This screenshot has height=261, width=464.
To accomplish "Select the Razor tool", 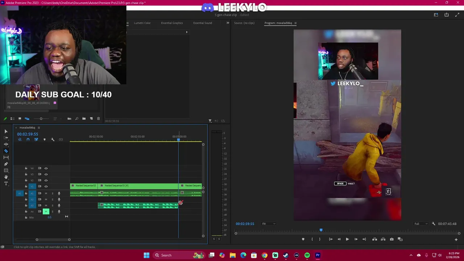I will click(6, 151).
